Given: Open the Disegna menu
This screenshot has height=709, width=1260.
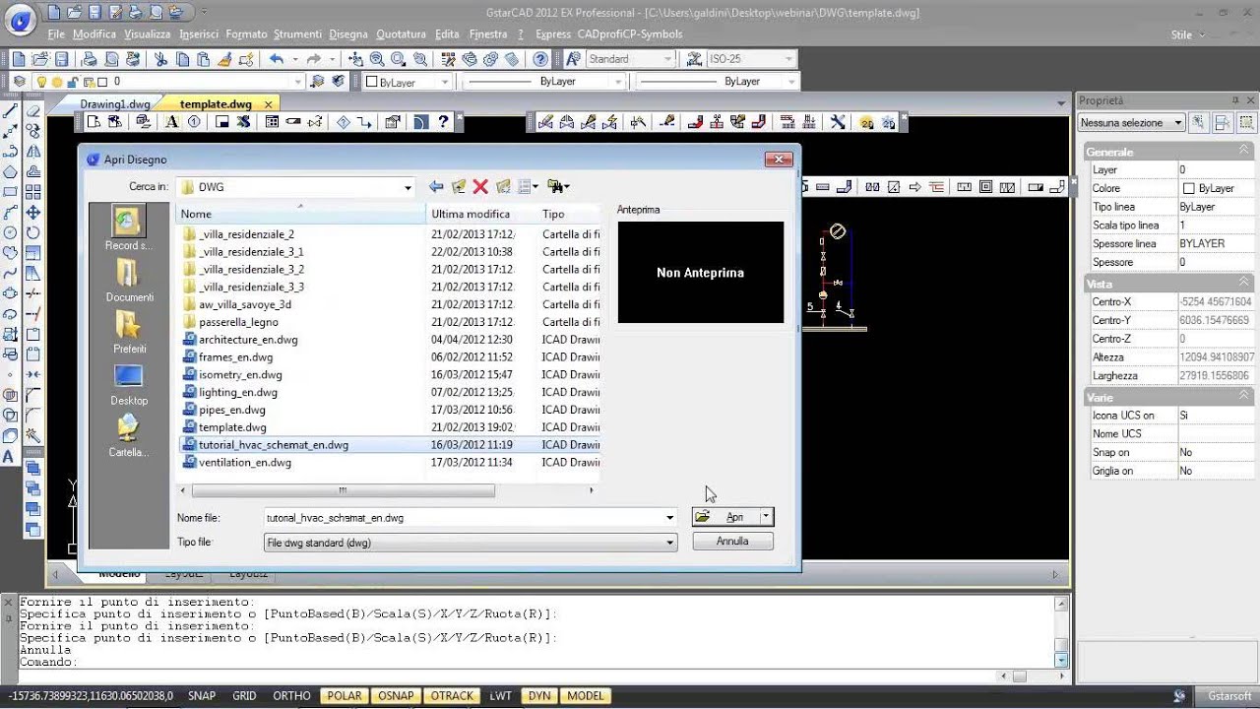Looking at the screenshot, I should (x=348, y=34).
